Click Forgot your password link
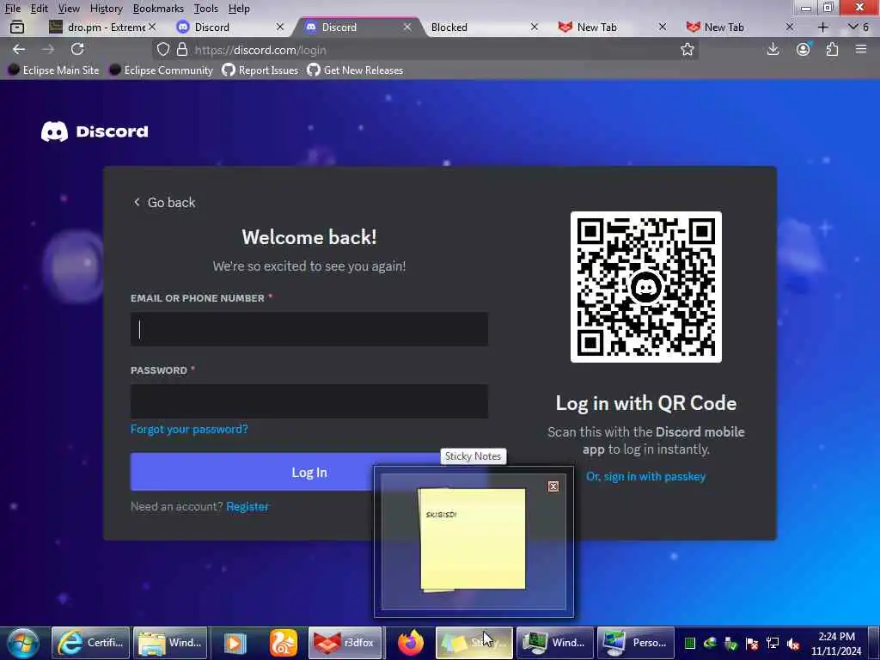Viewport: 880px width, 660px height. pos(189,430)
